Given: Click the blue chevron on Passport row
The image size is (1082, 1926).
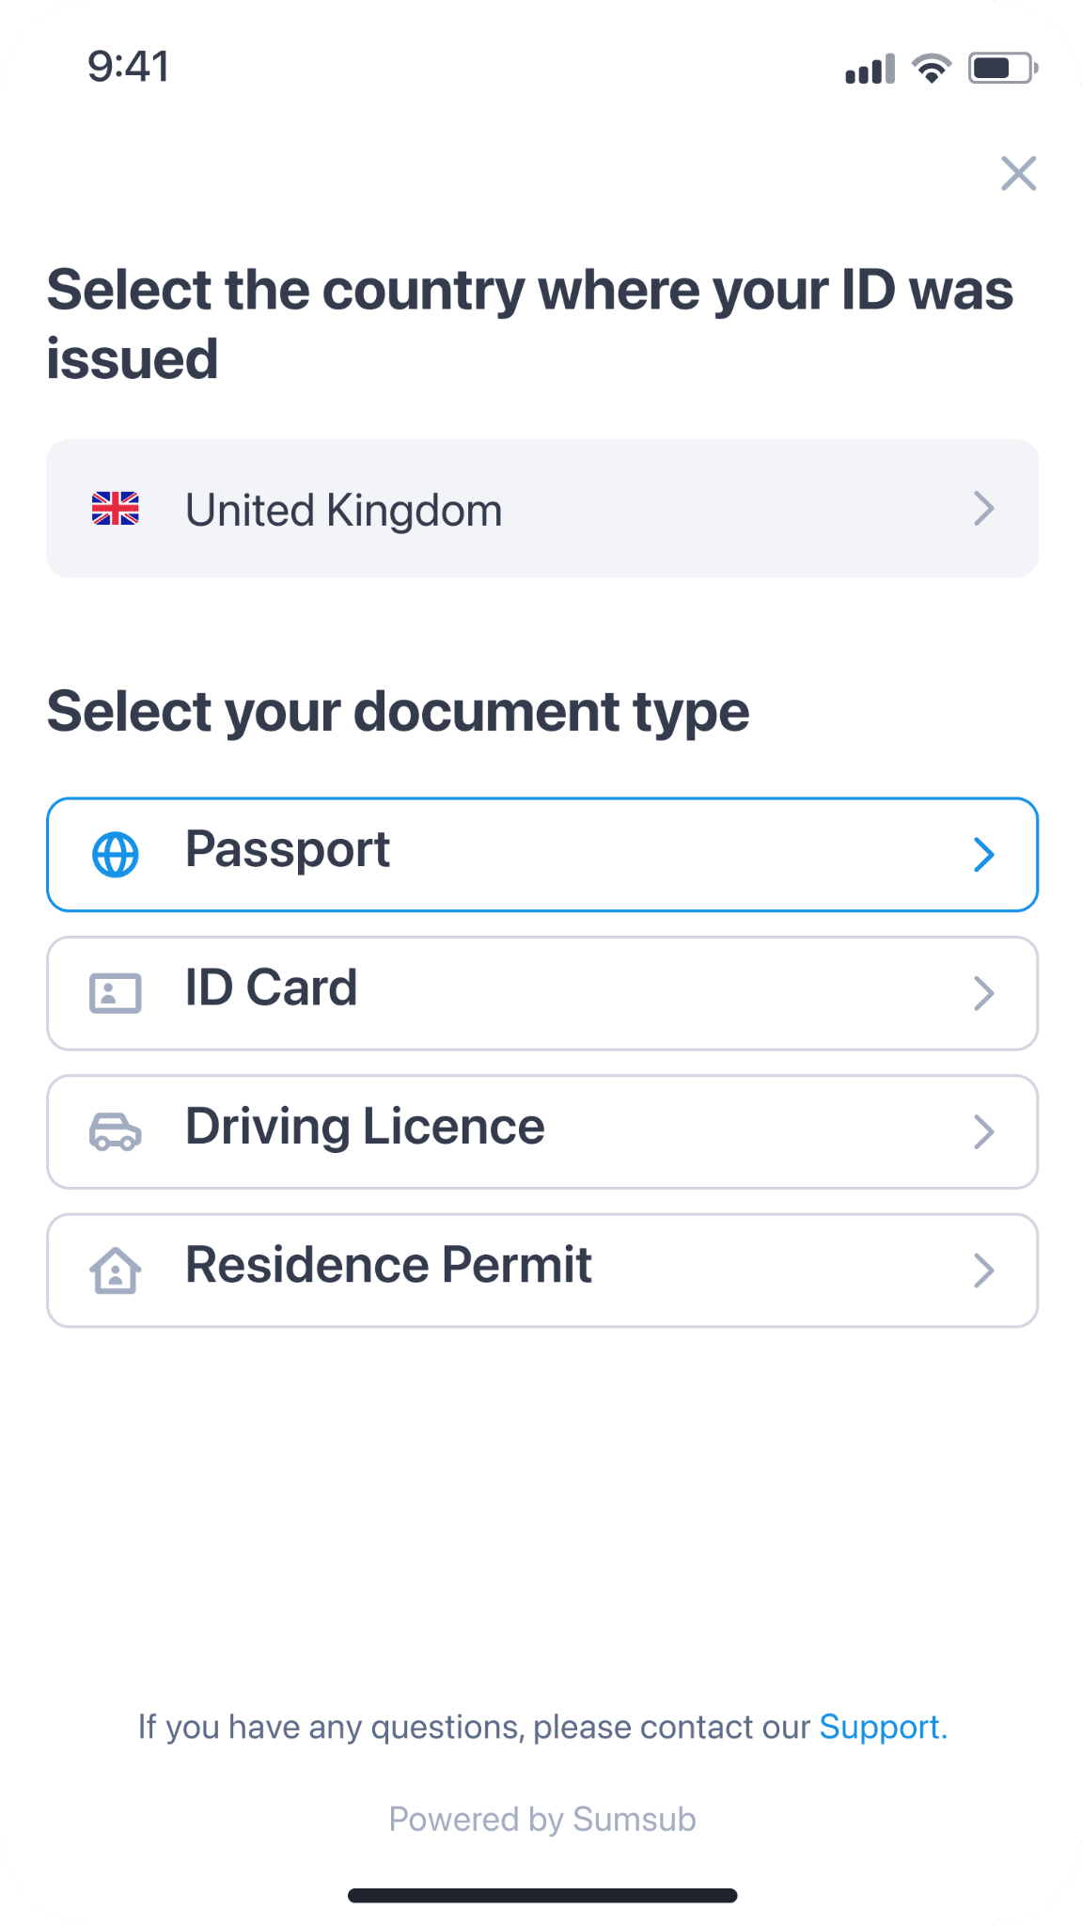Looking at the screenshot, I should point(983,855).
